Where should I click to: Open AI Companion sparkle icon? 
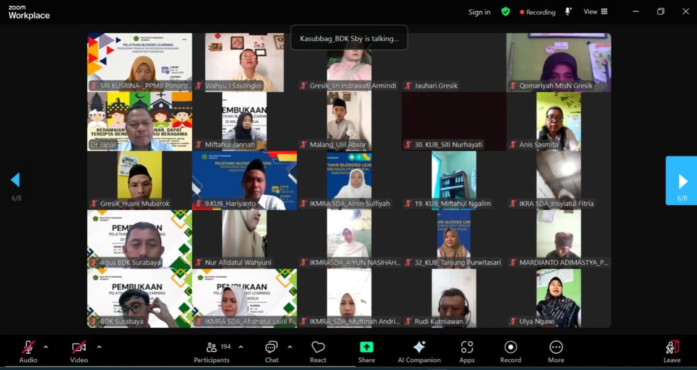click(419, 347)
